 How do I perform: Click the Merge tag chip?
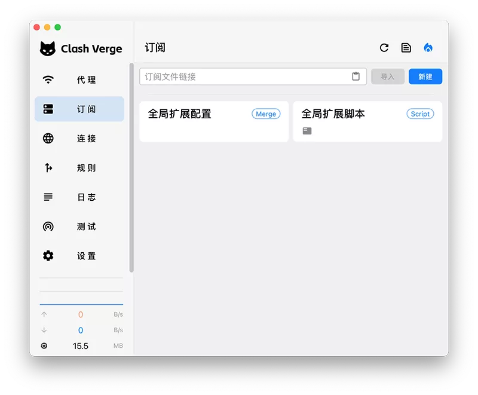[x=266, y=114]
